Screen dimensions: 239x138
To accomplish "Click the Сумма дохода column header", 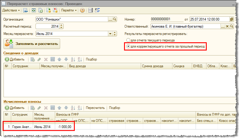I will 157,66.
